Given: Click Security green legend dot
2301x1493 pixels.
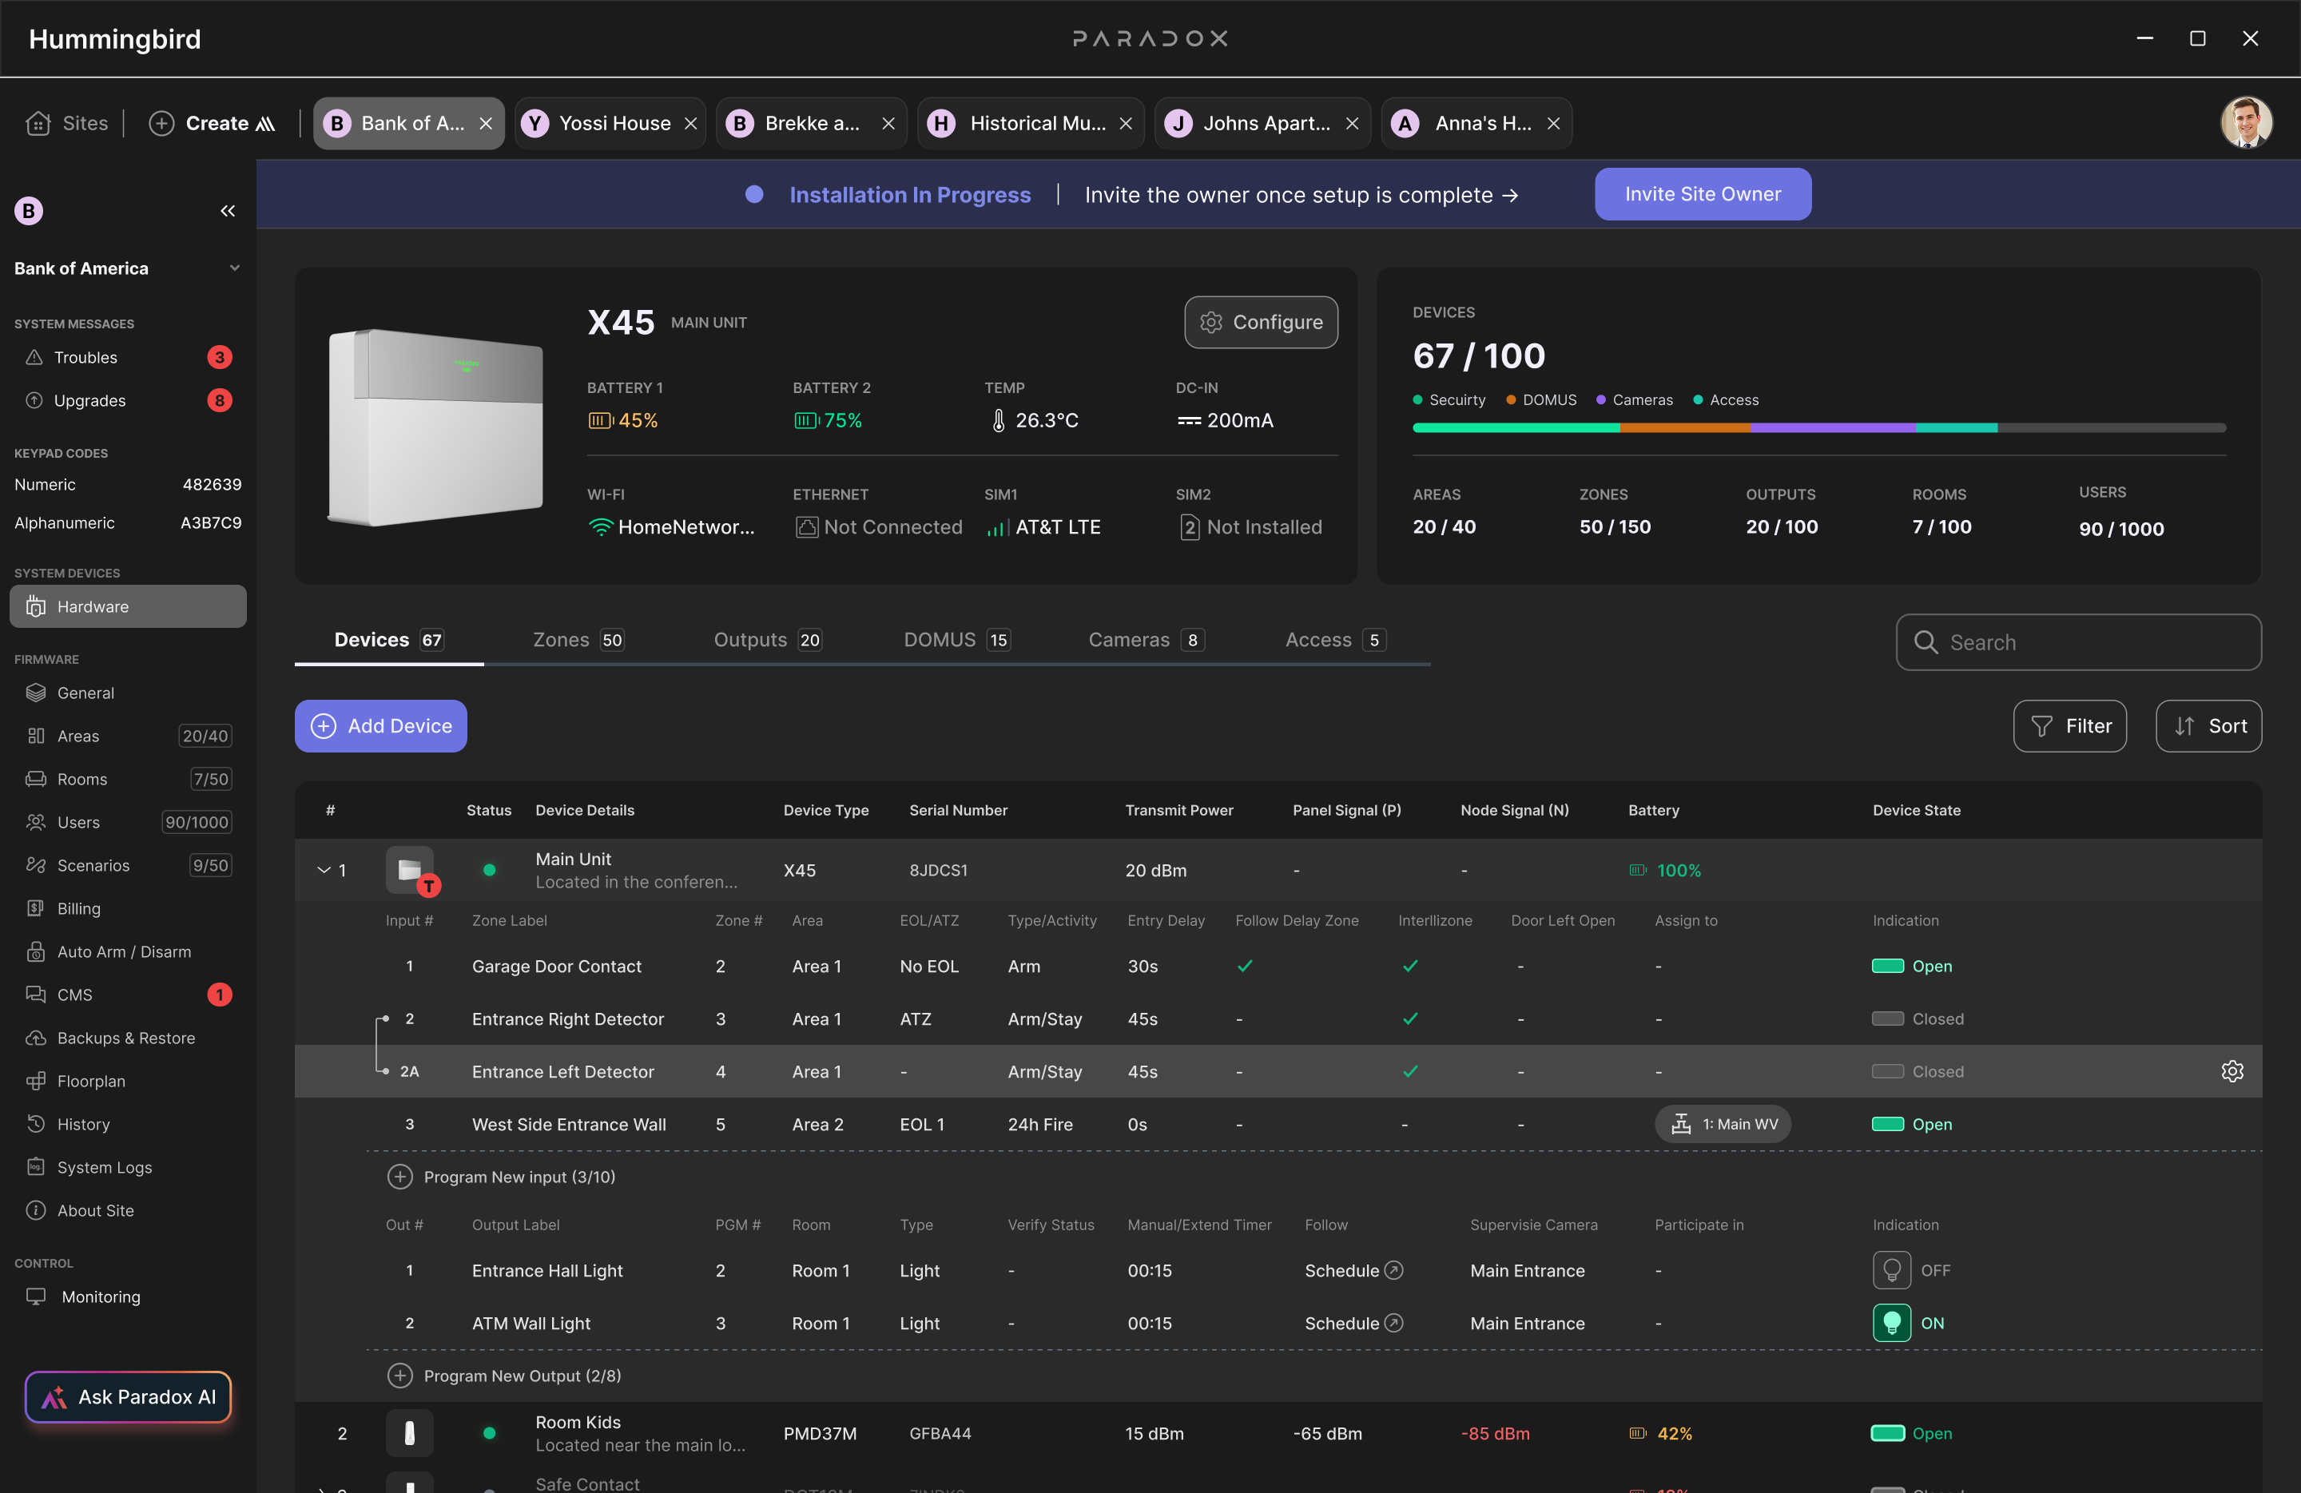Looking at the screenshot, I should point(1417,400).
